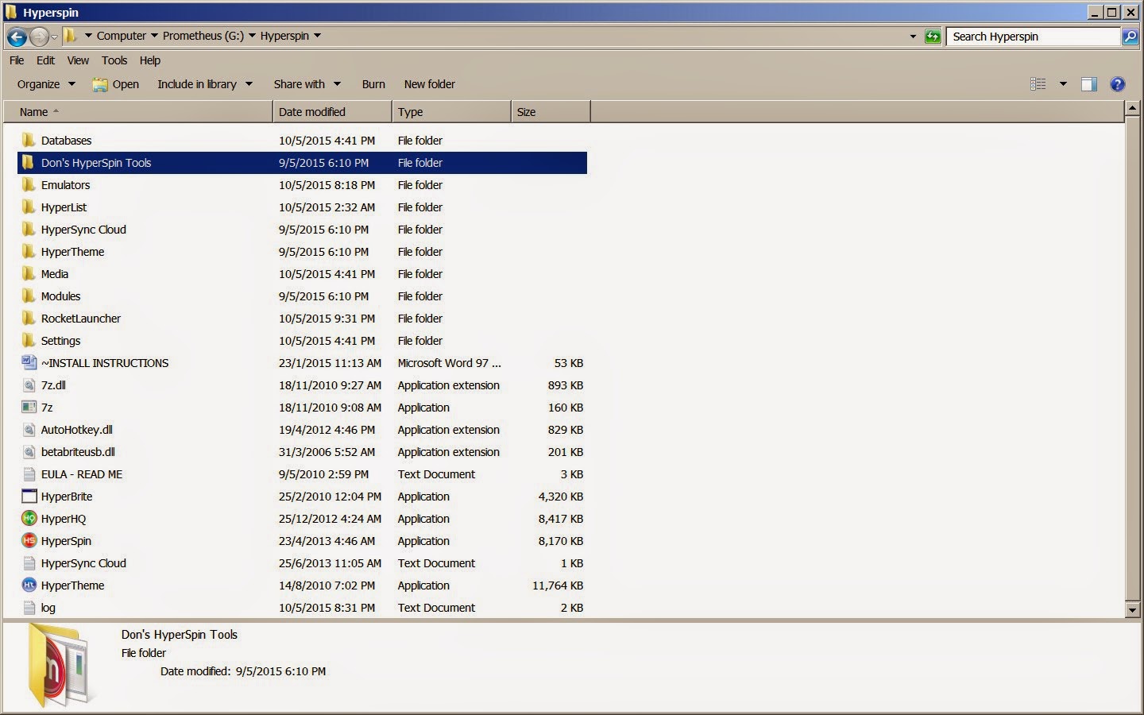The width and height of the screenshot is (1144, 715).
Task: Select the Media folder icon
Action: (29, 274)
